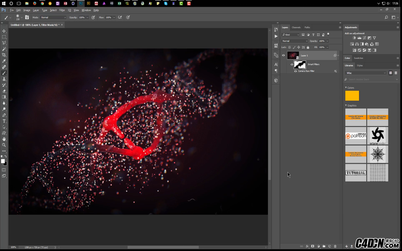Open the Flow value dropdown
Screen dimensions: 402x251
[x=114, y=18]
